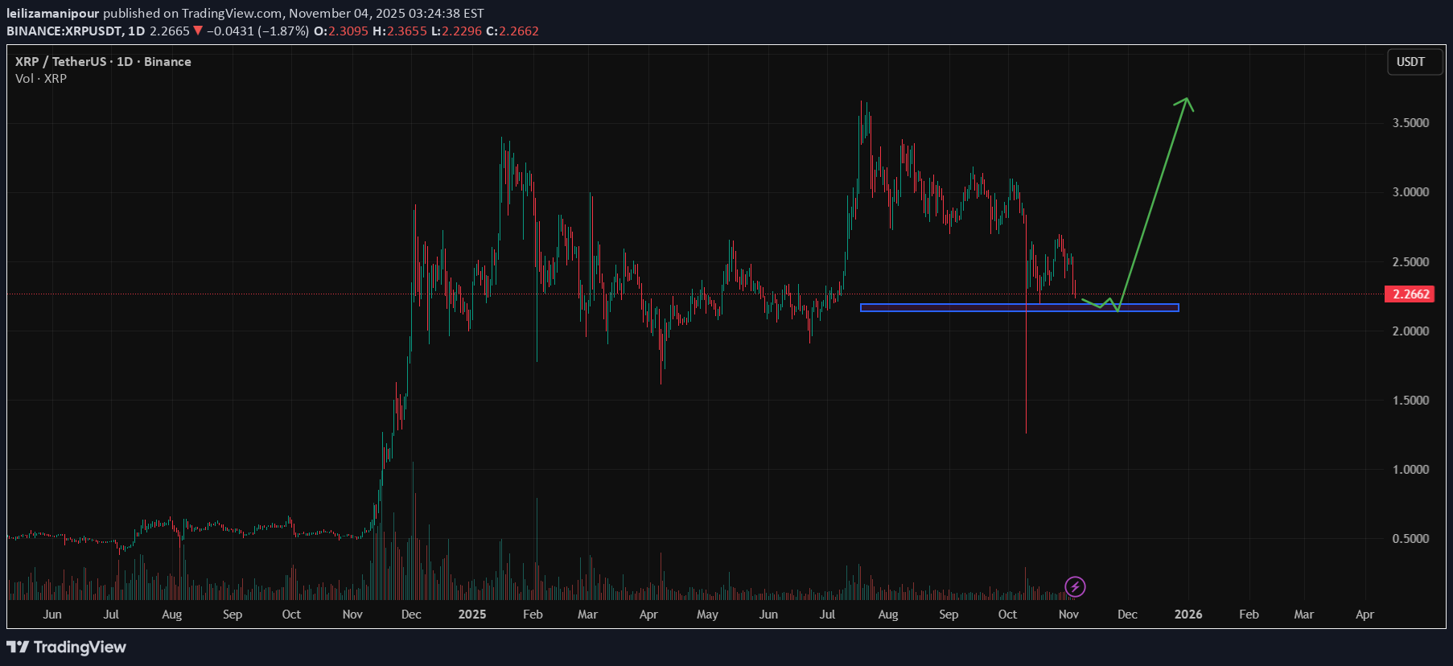Click the Dec label right of Nov
The height and width of the screenshot is (666, 1453).
[1127, 615]
